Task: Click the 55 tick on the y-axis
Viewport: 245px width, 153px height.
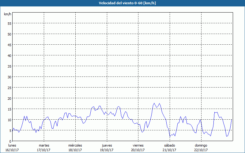Action: point(9,23)
